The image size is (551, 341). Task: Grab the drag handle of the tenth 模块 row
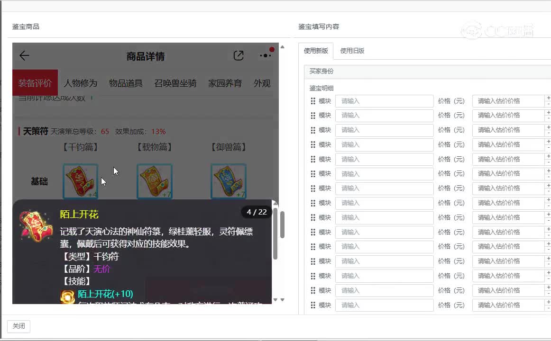pyautogui.click(x=313, y=232)
